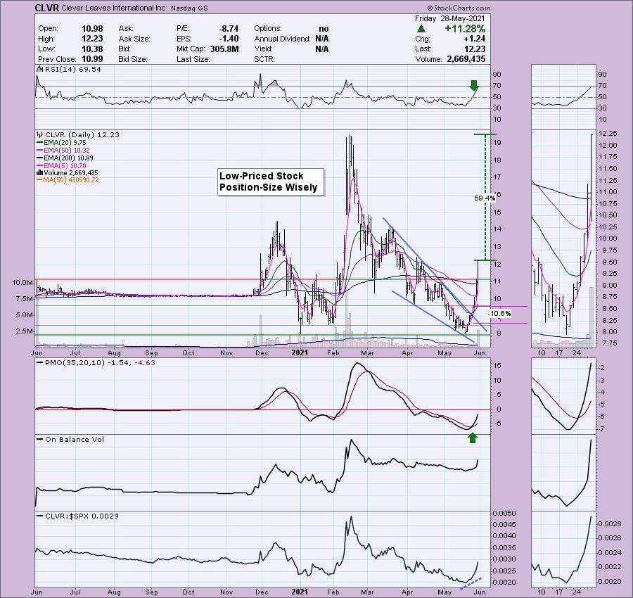Click the Prev Close value 10.99
Screen dimensions: 633x598
point(92,59)
